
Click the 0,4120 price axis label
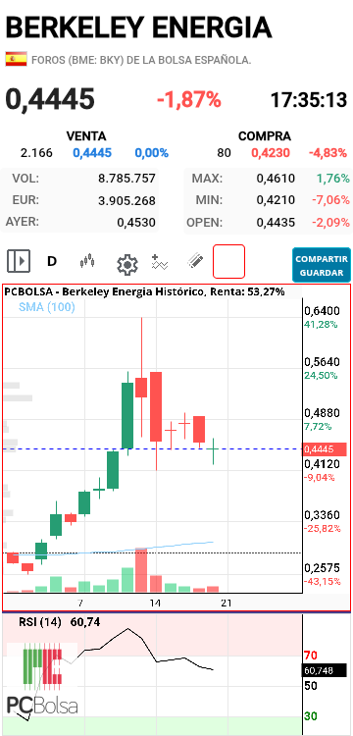[322, 464]
